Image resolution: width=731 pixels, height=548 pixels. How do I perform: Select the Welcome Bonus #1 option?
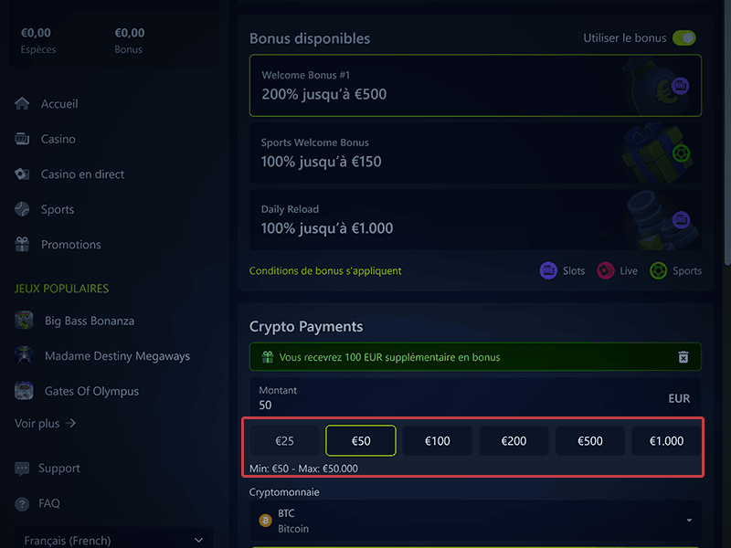pyautogui.click(x=475, y=85)
